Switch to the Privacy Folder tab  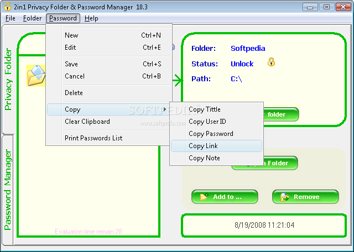8,79
